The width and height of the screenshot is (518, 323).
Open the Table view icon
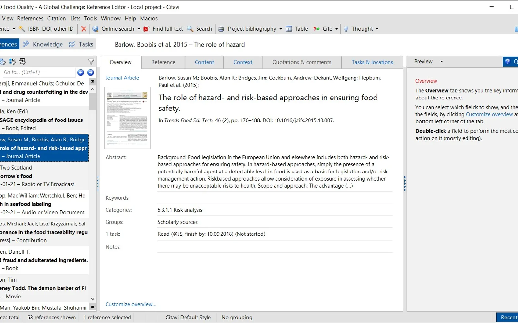(289, 29)
